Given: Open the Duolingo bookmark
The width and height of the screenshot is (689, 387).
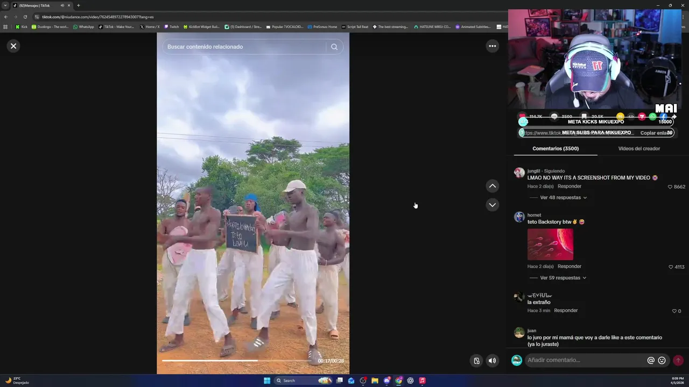Looking at the screenshot, I should pyautogui.click(x=50, y=26).
